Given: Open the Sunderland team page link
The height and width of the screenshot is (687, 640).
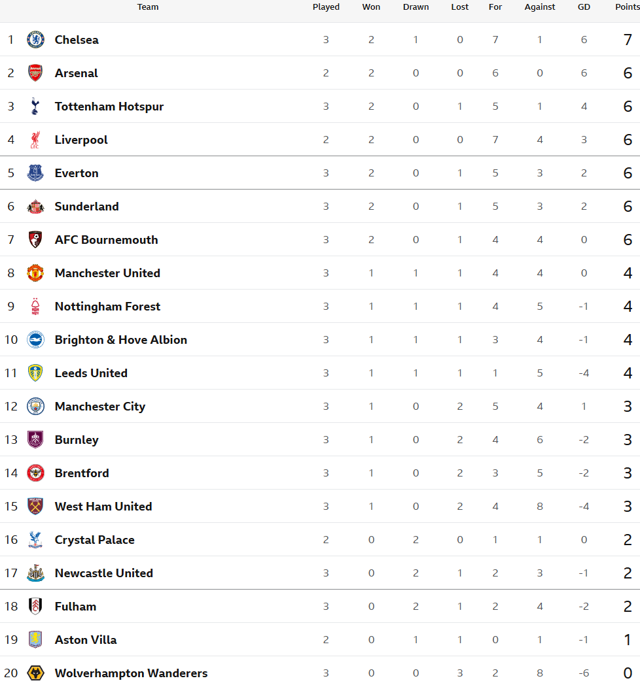Looking at the screenshot, I should click(87, 207).
